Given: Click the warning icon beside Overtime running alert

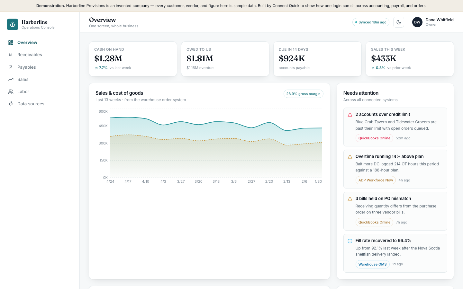Looking at the screenshot, I should [350, 157].
